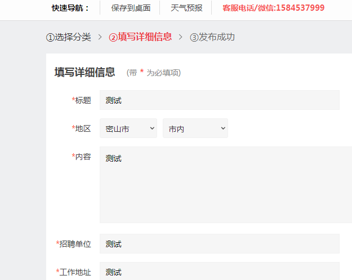Click the arrow before 发布成功 step

(181, 37)
